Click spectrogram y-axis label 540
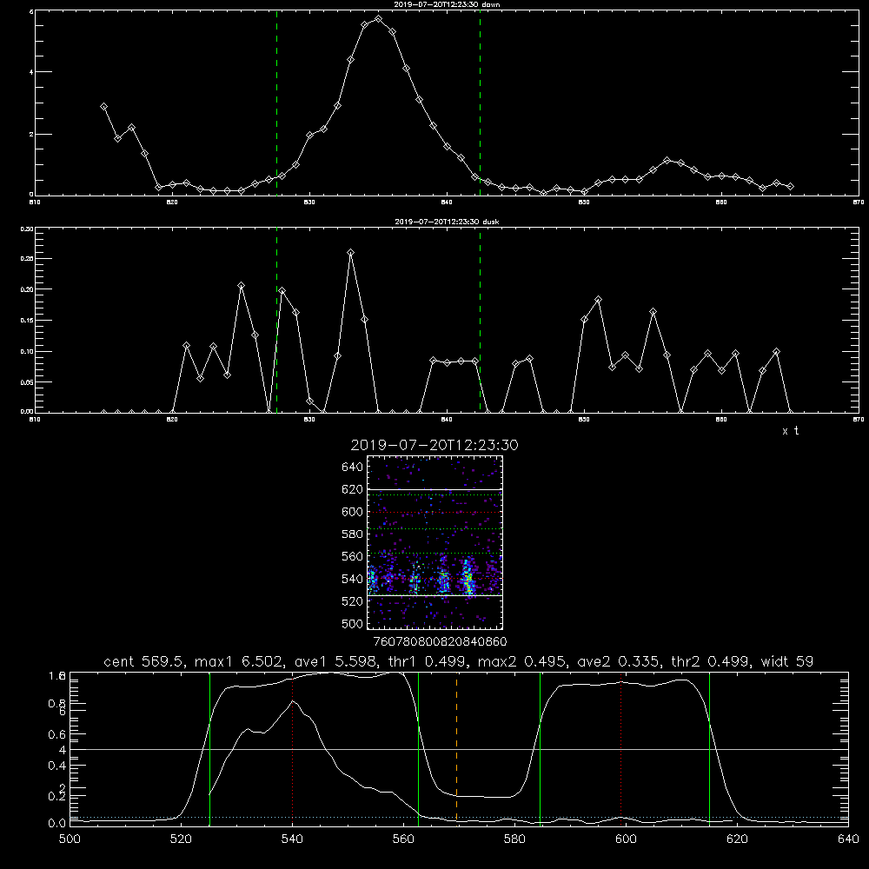The image size is (869, 869). point(353,579)
